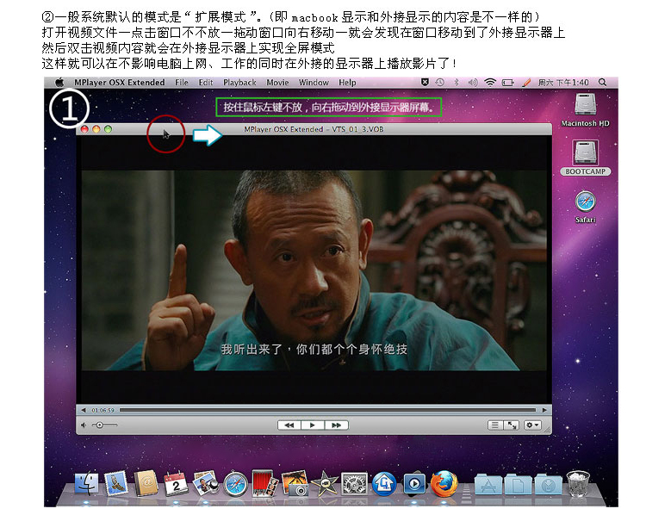Click the Bluetooth status icon
Screen dimensions: 646x515
456,83
